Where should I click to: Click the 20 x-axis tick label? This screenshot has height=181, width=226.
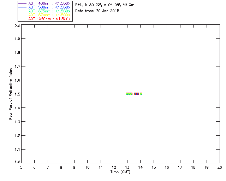pos(220,167)
